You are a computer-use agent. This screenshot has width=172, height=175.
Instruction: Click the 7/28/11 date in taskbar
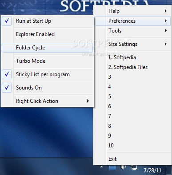coord(152,171)
